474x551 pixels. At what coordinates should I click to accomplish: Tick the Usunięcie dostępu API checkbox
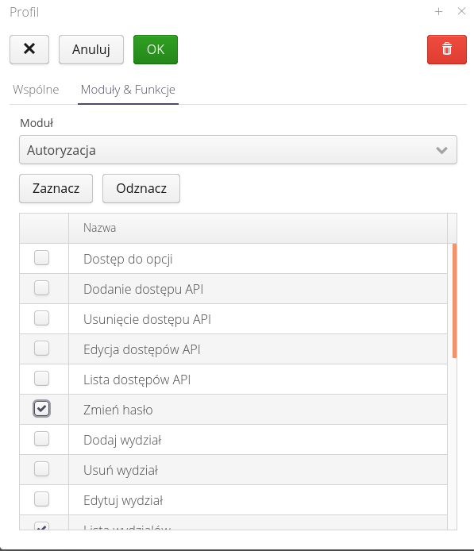pyautogui.click(x=41, y=318)
